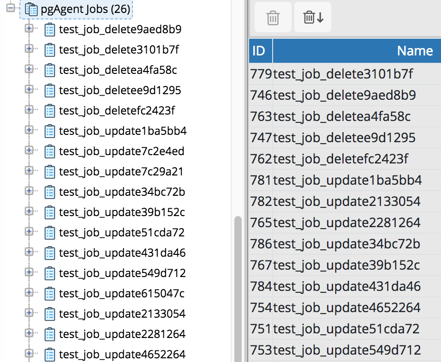Image resolution: width=441 pixels, height=362 pixels.
Task: Select test_job_update2133054 in the tree
Action: coord(122,314)
